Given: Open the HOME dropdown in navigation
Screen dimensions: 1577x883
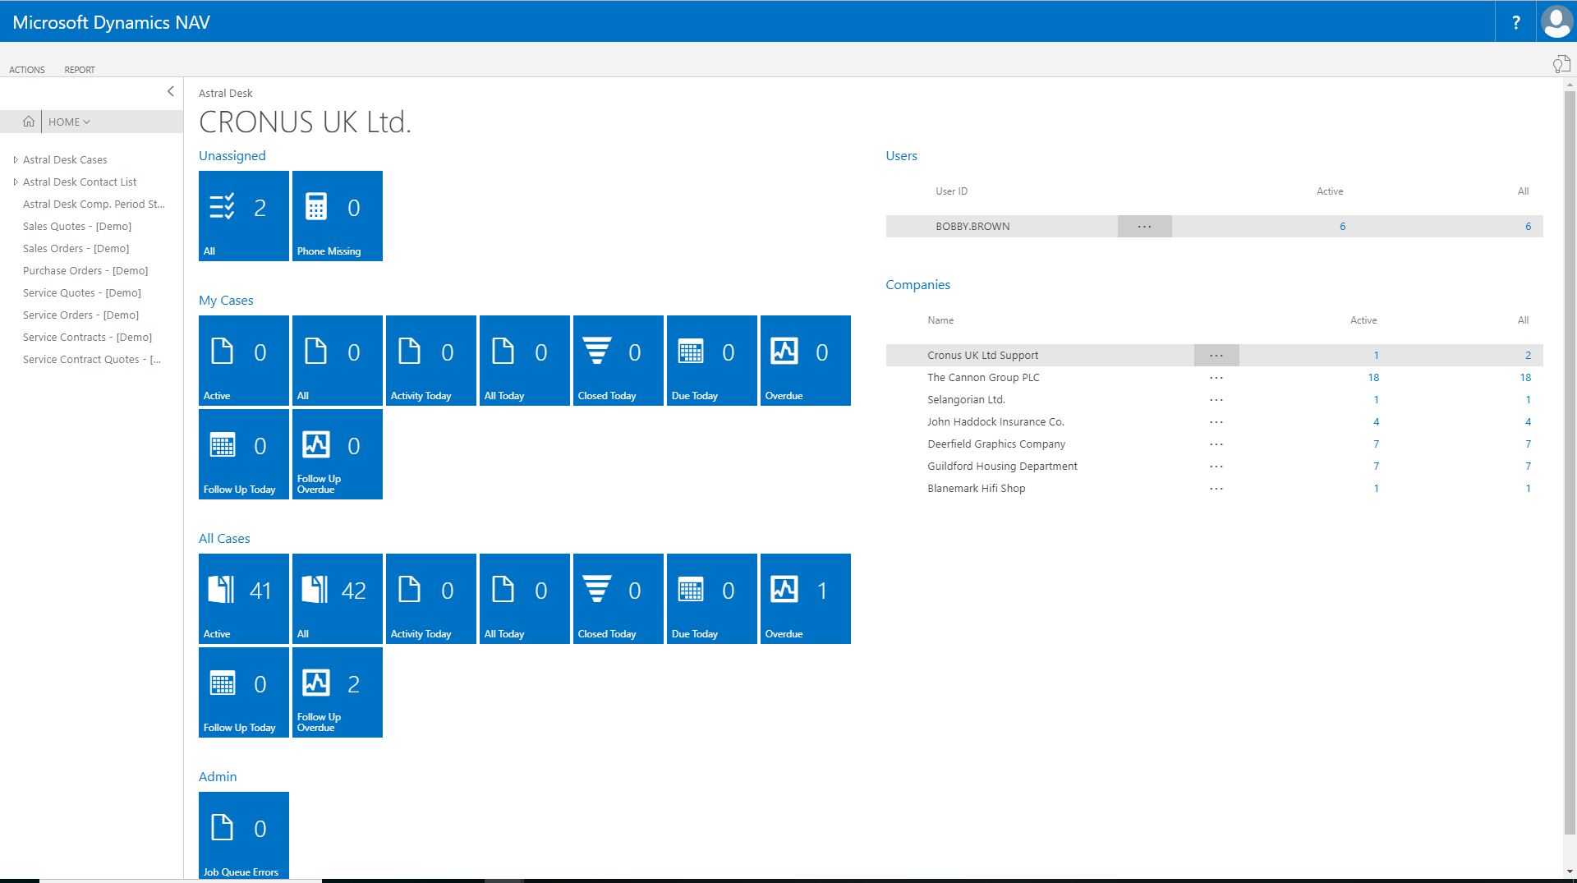Looking at the screenshot, I should (x=69, y=122).
